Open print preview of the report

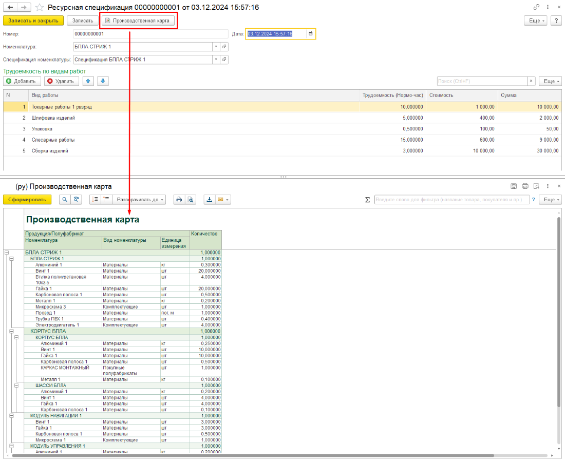[190, 200]
